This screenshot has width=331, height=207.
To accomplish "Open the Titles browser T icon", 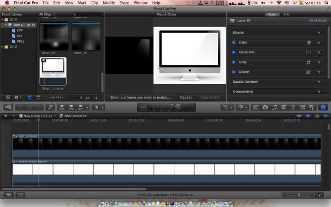I will [x=293, y=107].
